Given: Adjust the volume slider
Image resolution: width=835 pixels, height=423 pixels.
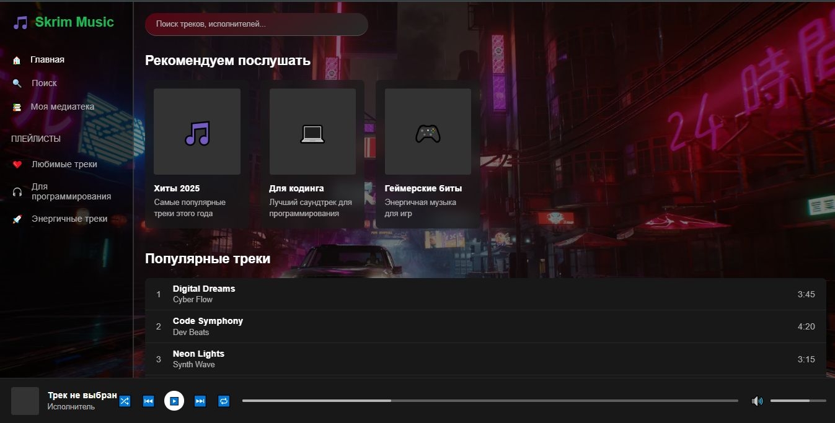Looking at the screenshot, I should tap(798, 401).
